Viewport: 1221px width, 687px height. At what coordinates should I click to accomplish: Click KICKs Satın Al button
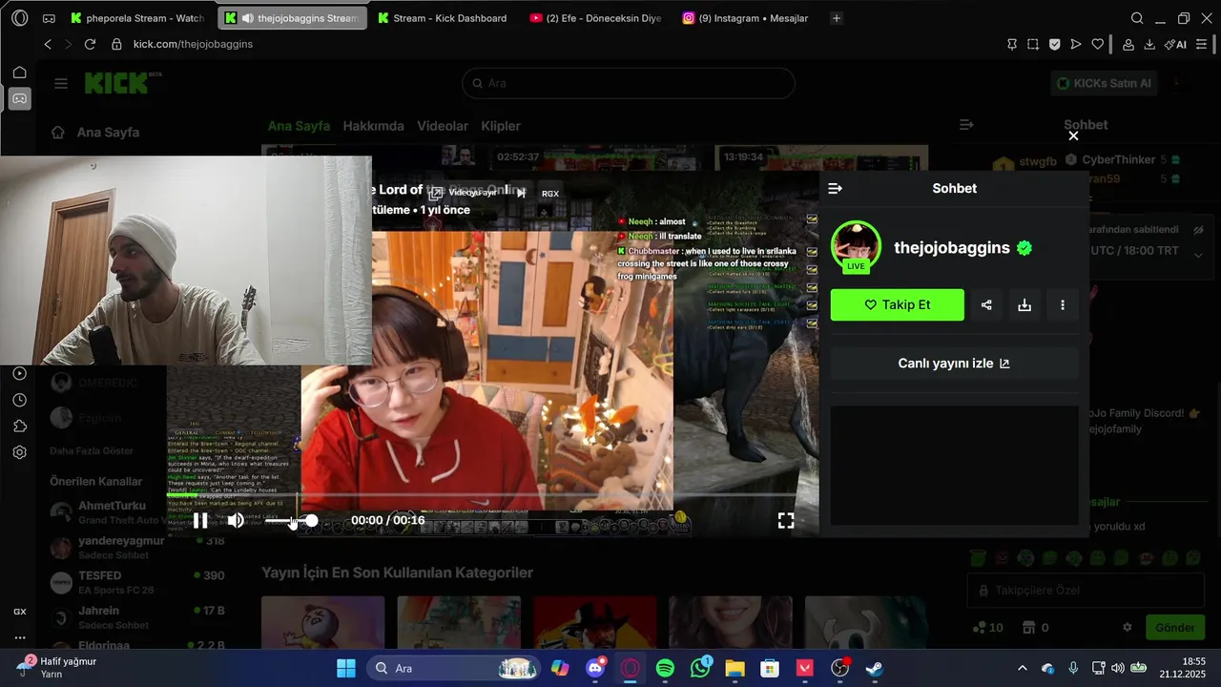[1104, 83]
